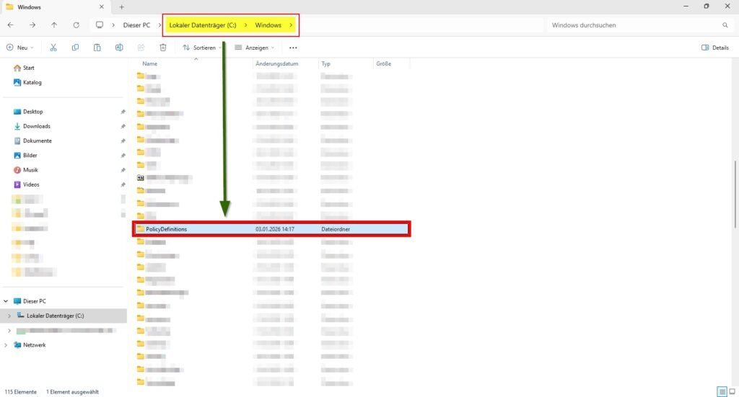
Task: Go up one folder level arrow
Action: 54,25
